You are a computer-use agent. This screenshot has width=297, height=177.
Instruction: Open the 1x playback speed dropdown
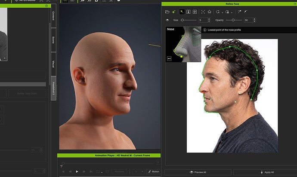(138, 171)
